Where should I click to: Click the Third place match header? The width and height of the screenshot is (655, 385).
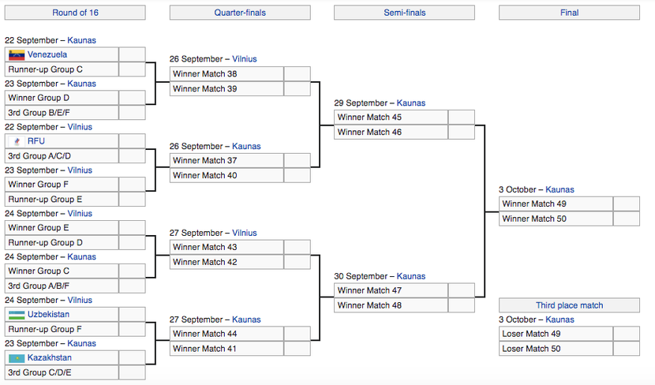click(x=569, y=305)
